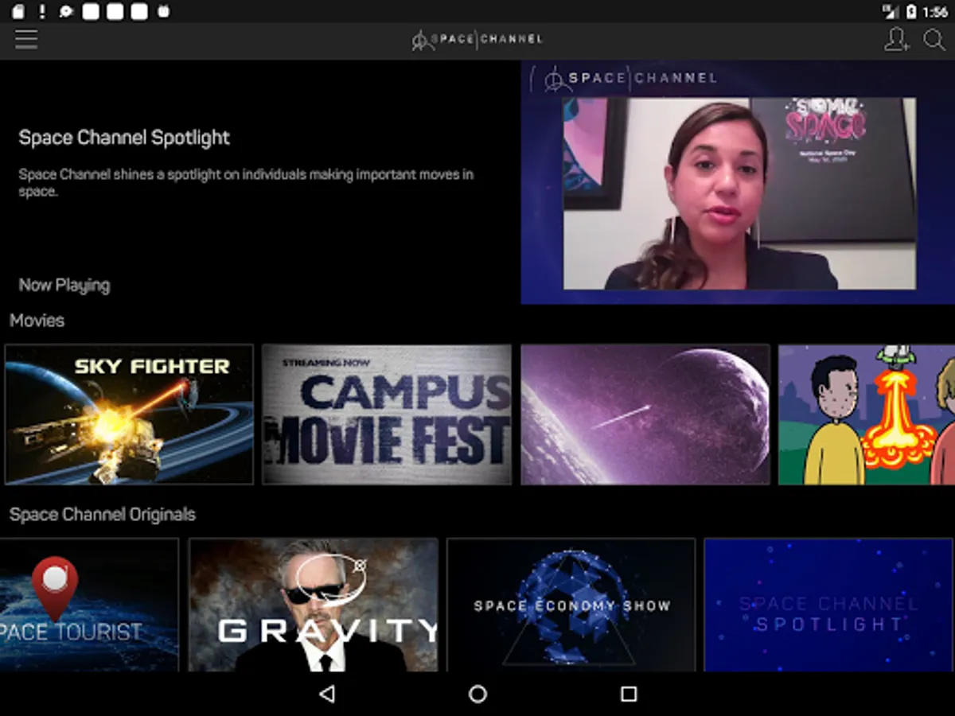Screen dimensions: 955x716
Task: Tap the battery status icon
Action: click(x=911, y=12)
